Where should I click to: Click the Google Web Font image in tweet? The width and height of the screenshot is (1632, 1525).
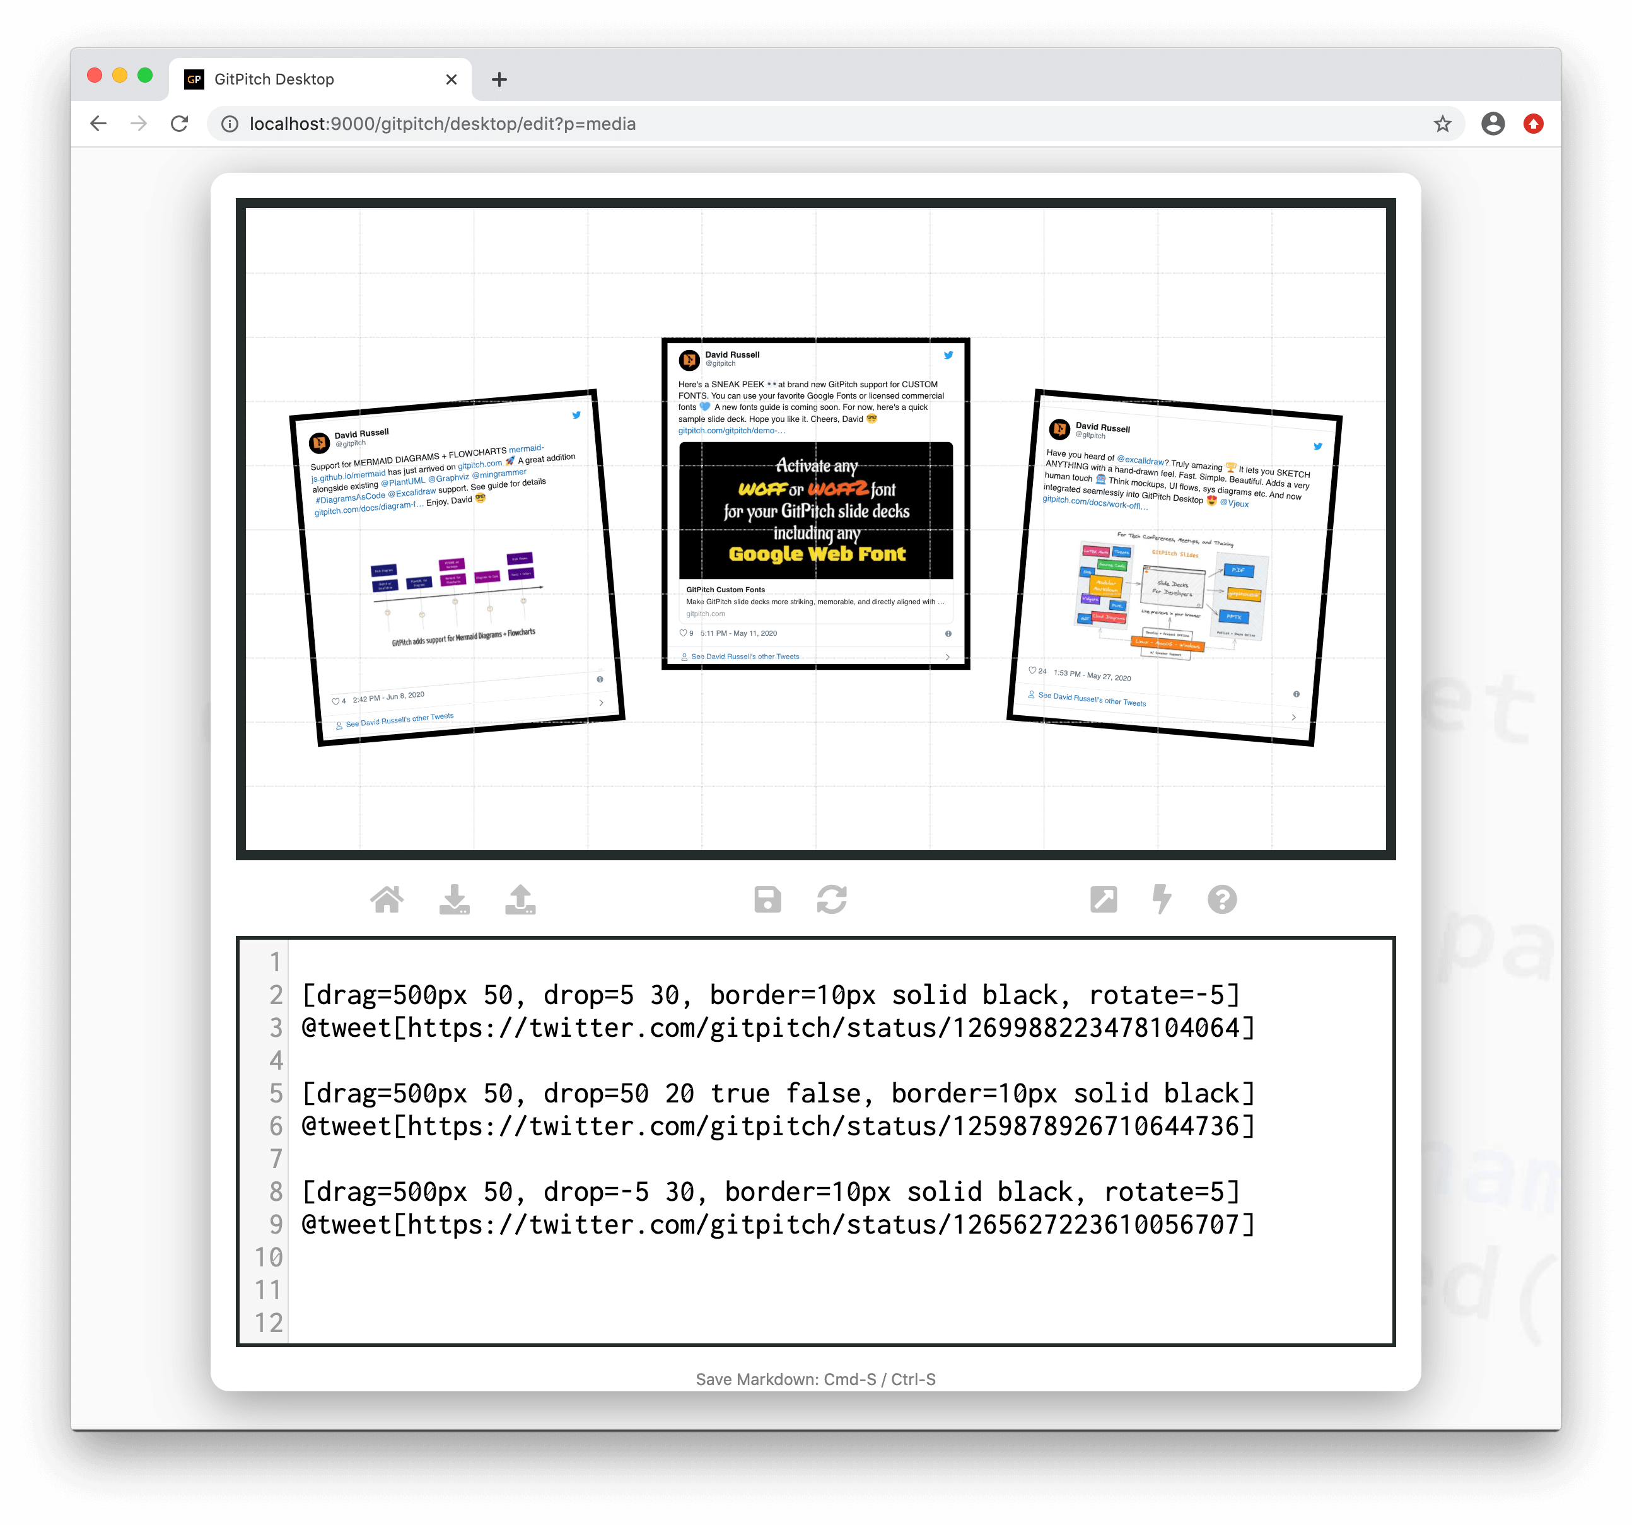816,510
